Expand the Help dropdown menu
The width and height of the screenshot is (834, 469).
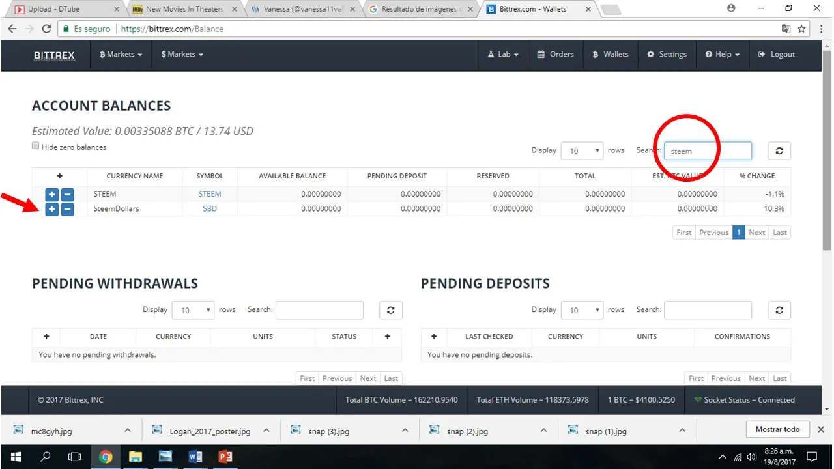pos(723,55)
